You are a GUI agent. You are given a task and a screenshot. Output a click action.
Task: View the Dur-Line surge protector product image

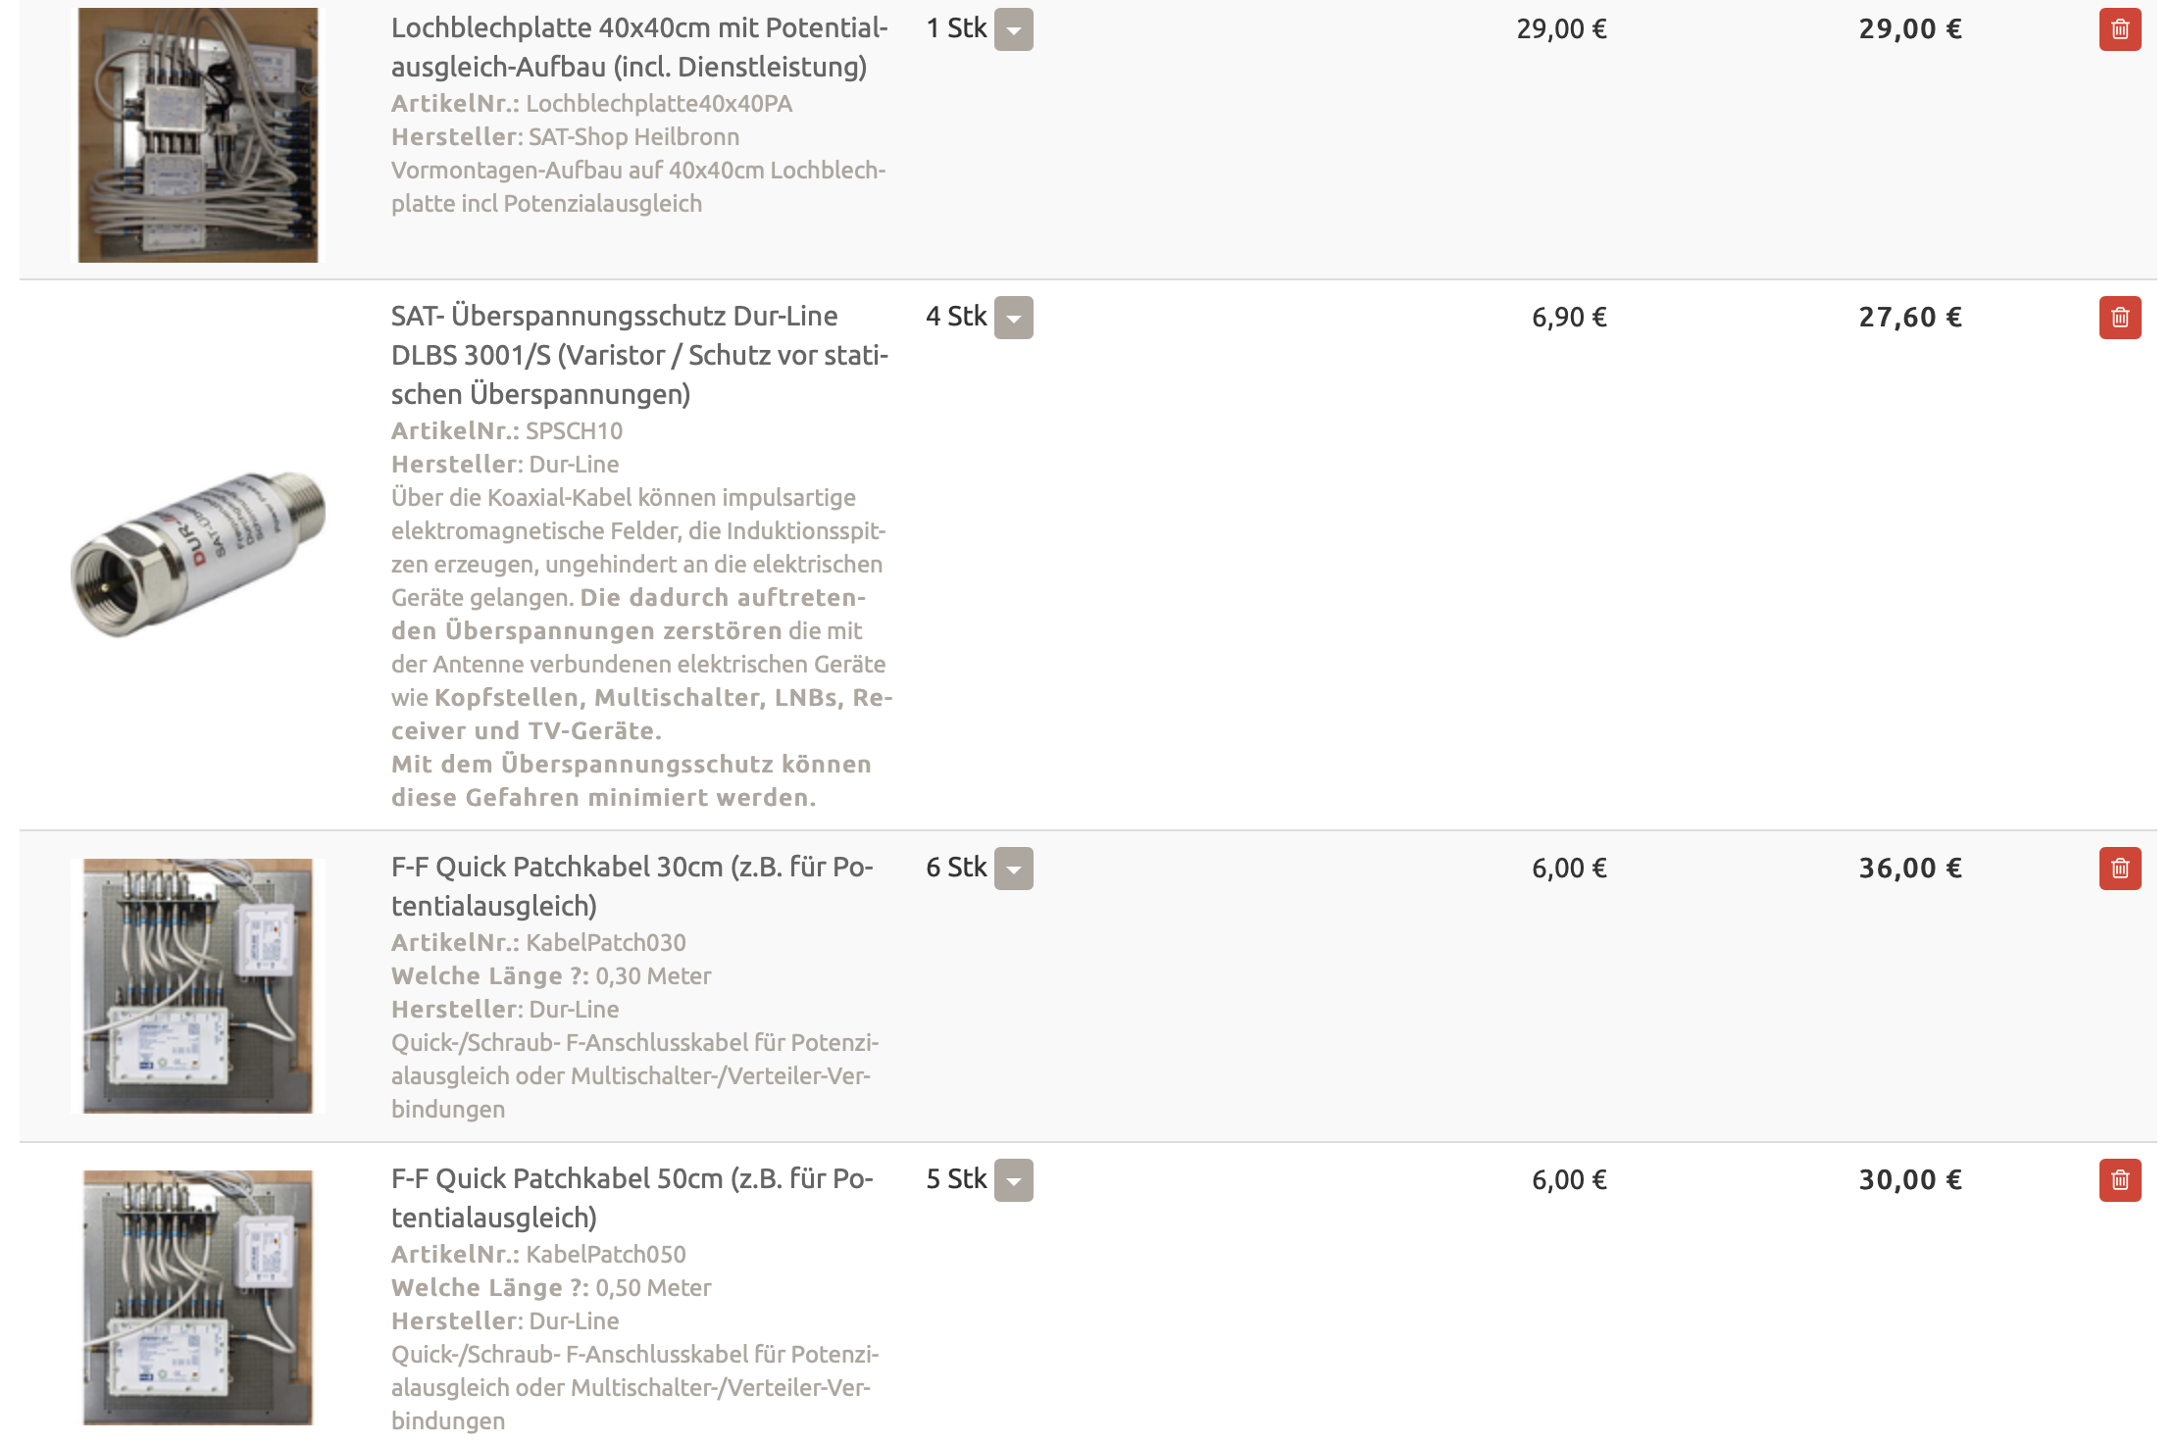coord(198,555)
